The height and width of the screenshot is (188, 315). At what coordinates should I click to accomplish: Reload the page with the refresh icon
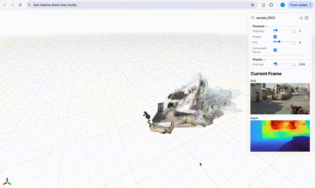tap(20, 5)
